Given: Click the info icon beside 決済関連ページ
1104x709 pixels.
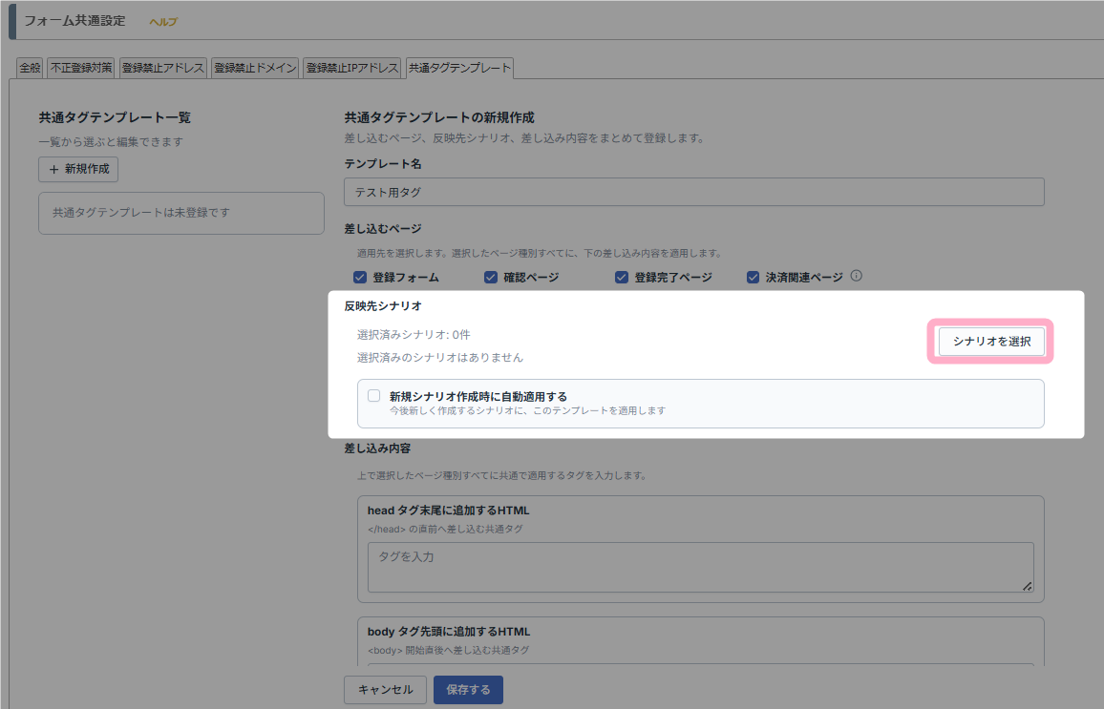Looking at the screenshot, I should 856,276.
